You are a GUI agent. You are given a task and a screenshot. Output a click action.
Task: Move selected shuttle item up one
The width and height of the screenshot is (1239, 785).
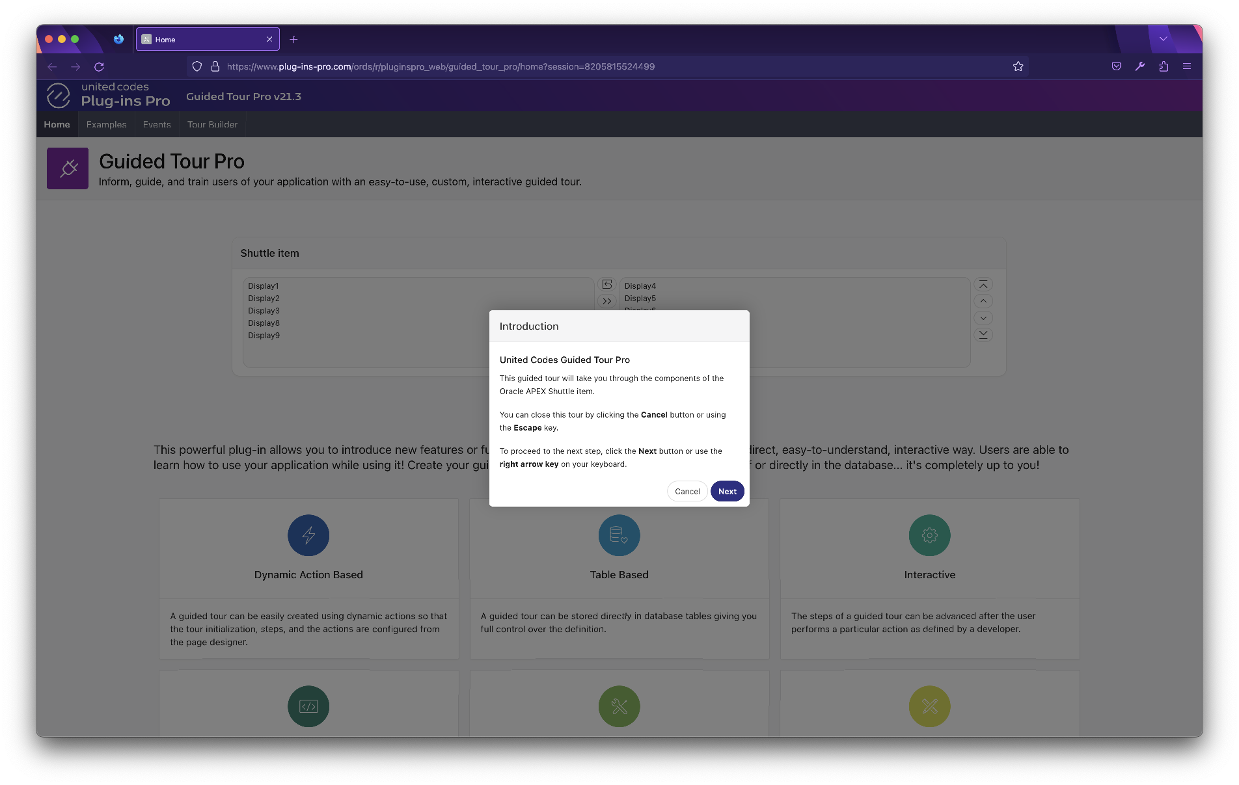tap(983, 301)
